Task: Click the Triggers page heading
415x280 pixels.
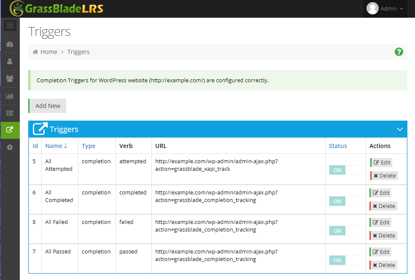Action: [x=49, y=32]
